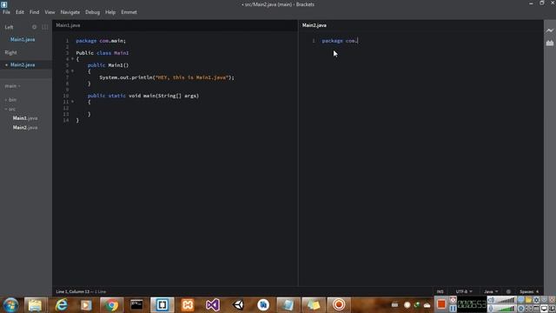Click the split view layout icon
Screen dimensions: 556x313
pyautogui.click(x=45, y=27)
